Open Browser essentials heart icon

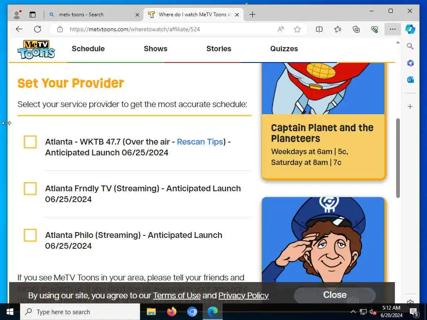click(374, 29)
